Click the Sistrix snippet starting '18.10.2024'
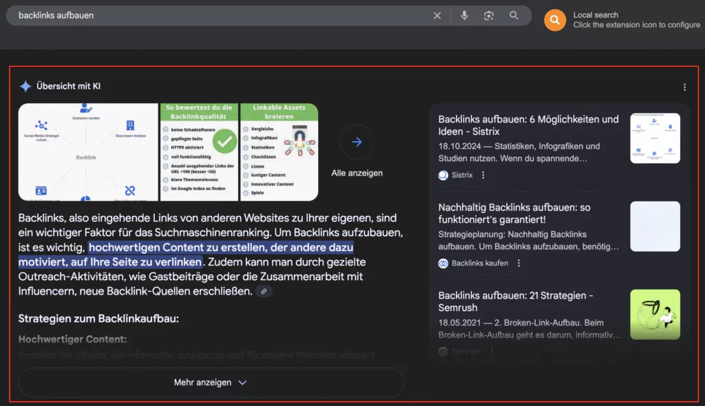705x406 pixels. coord(519,152)
